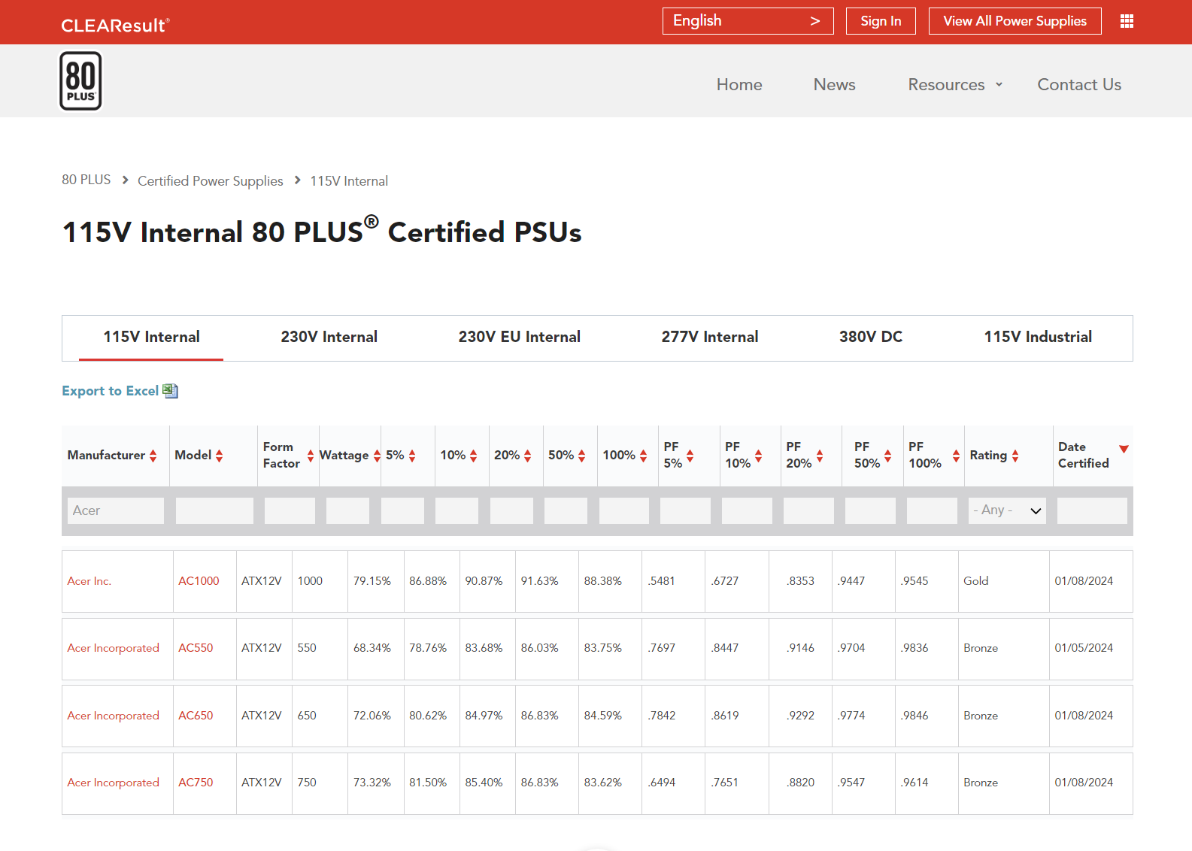This screenshot has height=851, width=1192.
Task: Sort by PF 50% arrows
Action: pos(888,456)
